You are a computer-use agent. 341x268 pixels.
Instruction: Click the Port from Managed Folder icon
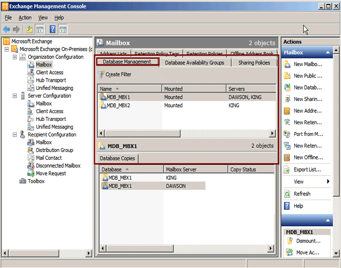click(287, 134)
